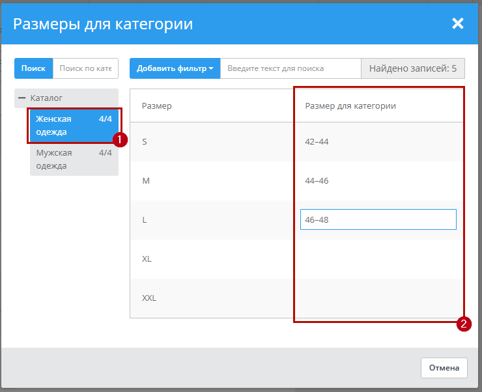Viewport: 482px width, 392px height.
Task: Click the Введите текст для поиска field
Action: point(290,68)
